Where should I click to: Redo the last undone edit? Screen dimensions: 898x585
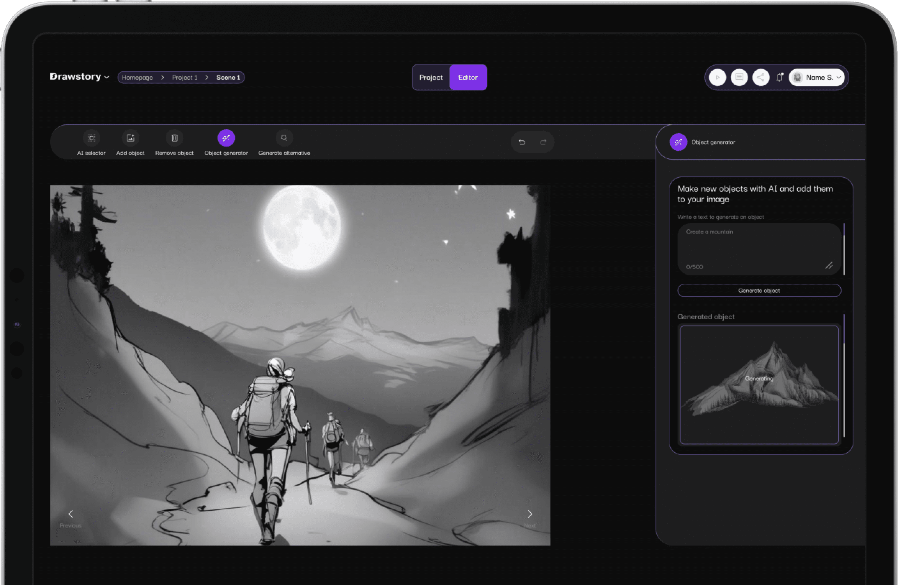coord(543,142)
